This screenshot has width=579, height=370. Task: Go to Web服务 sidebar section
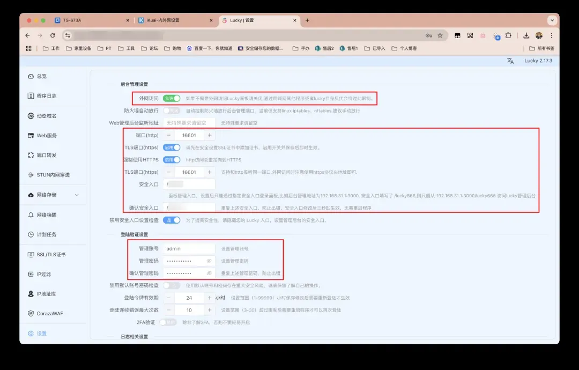tap(46, 136)
